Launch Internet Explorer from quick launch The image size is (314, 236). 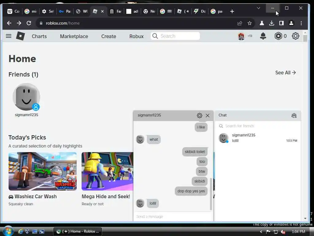click(x=20, y=231)
